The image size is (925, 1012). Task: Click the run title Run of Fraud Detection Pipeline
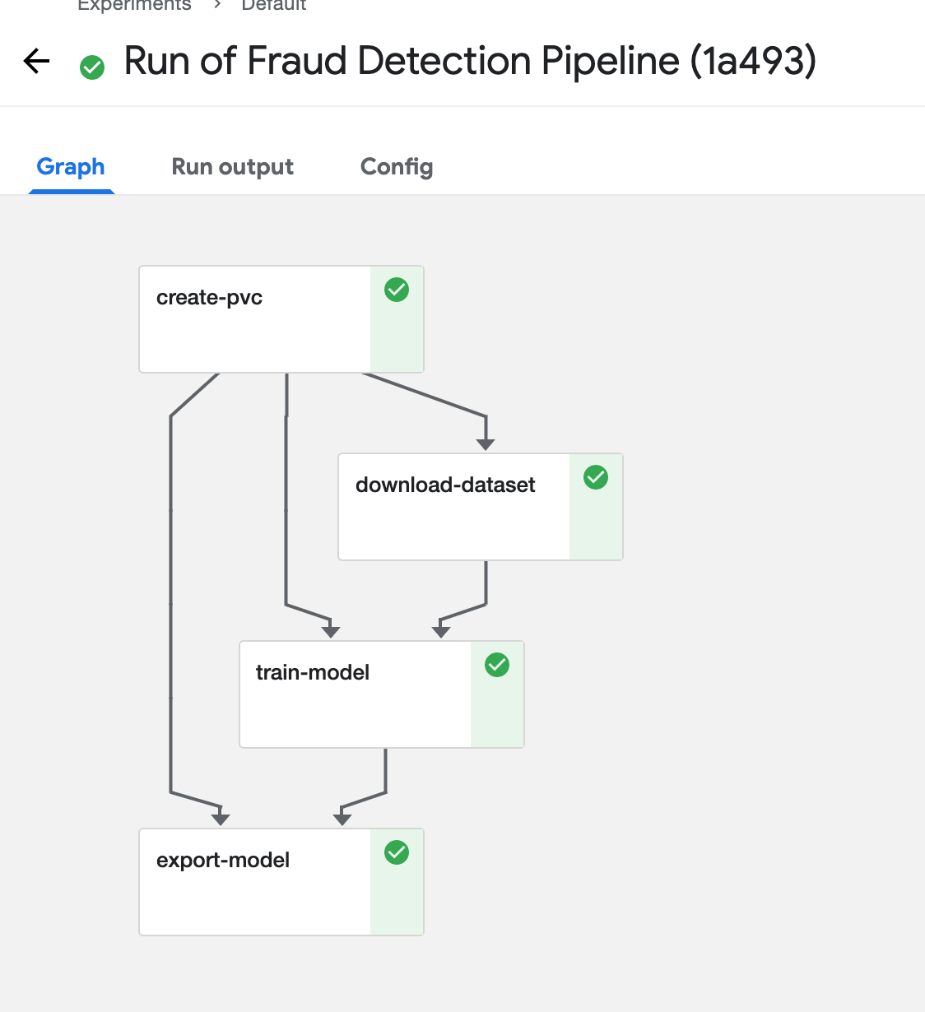[x=469, y=61]
